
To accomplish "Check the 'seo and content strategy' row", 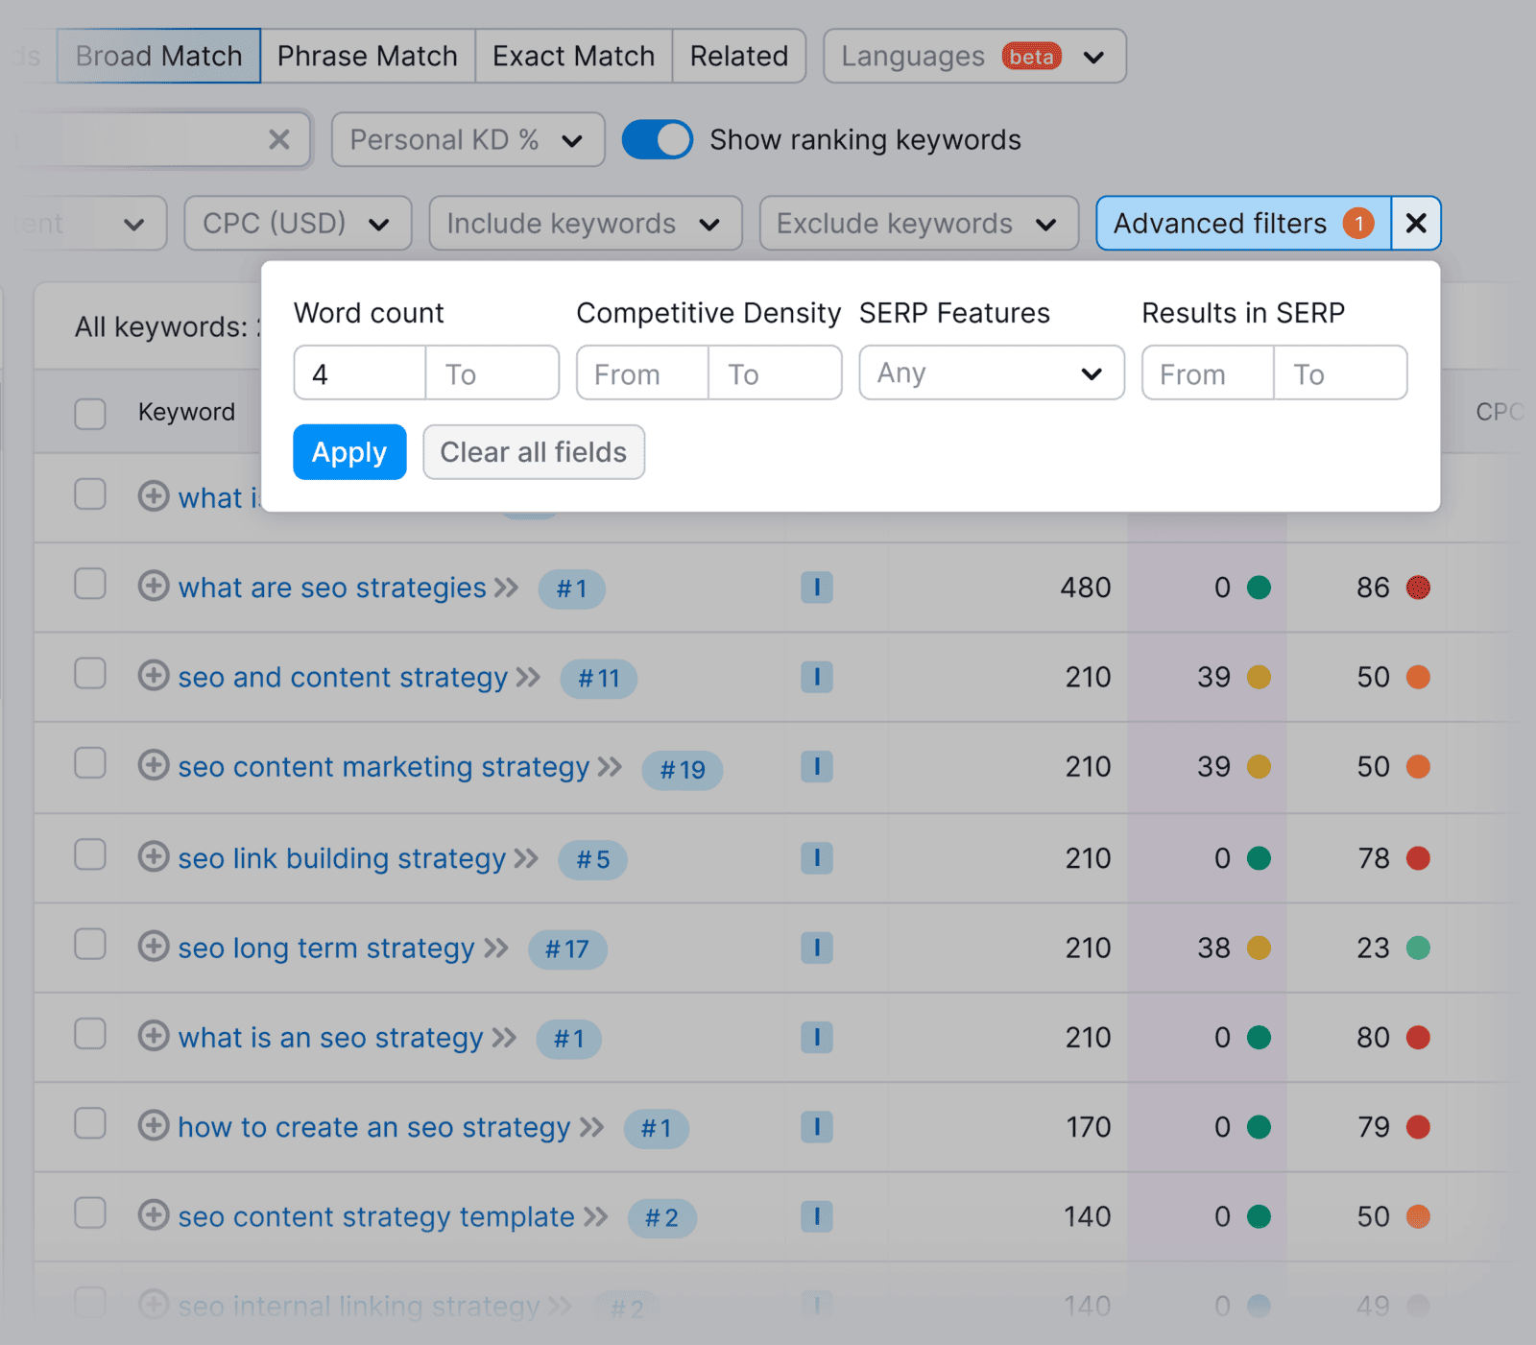I will click(x=90, y=674).
